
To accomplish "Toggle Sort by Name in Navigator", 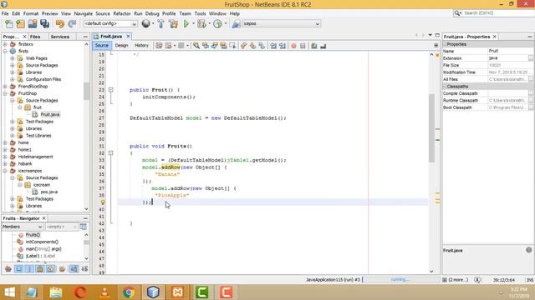I will coord(74,269).
